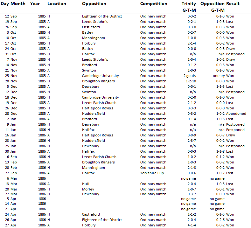Click Trinity 'no game' in 14 Apr row
The height and width of the screenshot is (228, 251).
[188, 204]
